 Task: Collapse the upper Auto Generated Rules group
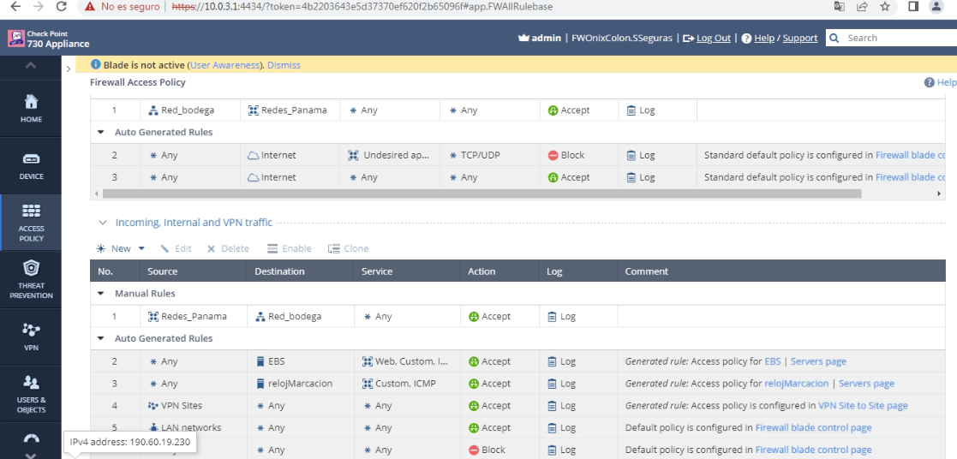(x=100, y=133)
